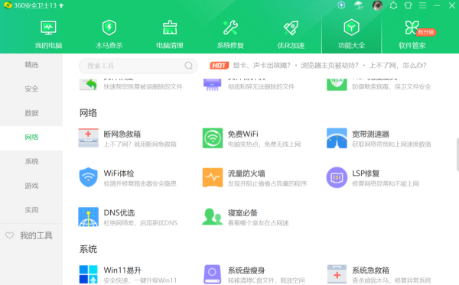Click the text 修复网络异常和不能上网

(386, 183)
